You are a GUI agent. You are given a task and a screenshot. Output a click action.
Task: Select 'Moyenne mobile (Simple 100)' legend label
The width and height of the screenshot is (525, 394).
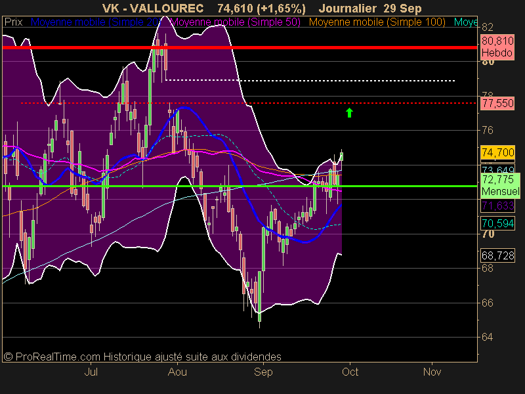click(x=377, y=22)
